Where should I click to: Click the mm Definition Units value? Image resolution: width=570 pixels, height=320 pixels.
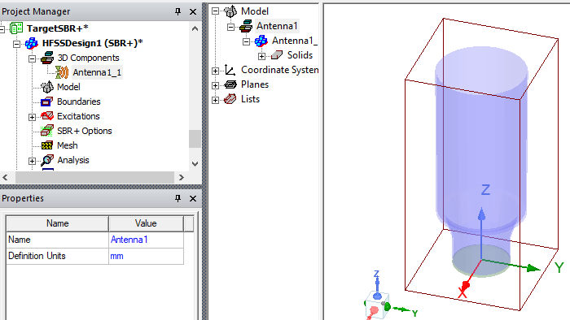(146, 256)
